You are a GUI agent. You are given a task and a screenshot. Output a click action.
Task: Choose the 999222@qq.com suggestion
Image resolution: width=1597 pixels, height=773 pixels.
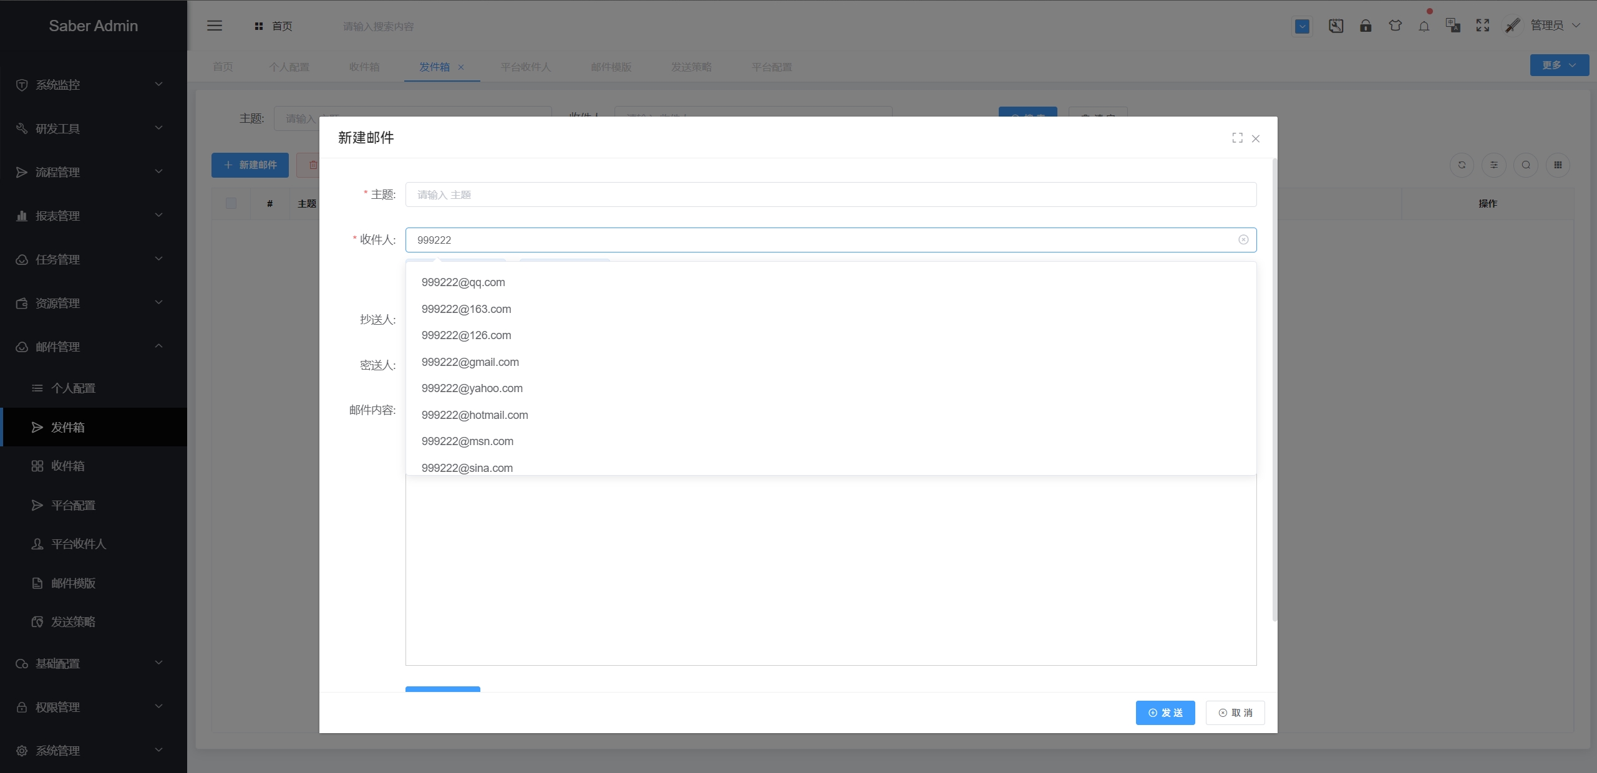point(831,282)
